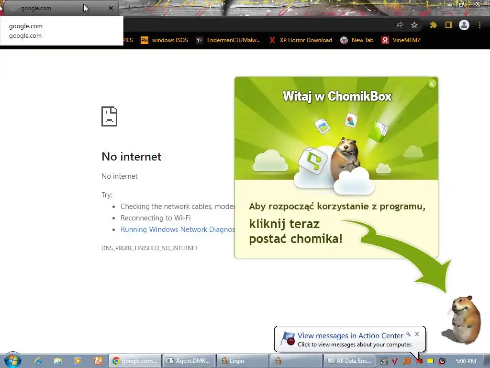This screenshot has height=368, width=490.
Task: Switch to the google.com Chrome taskbar button
Action: (x=135, y=361)
